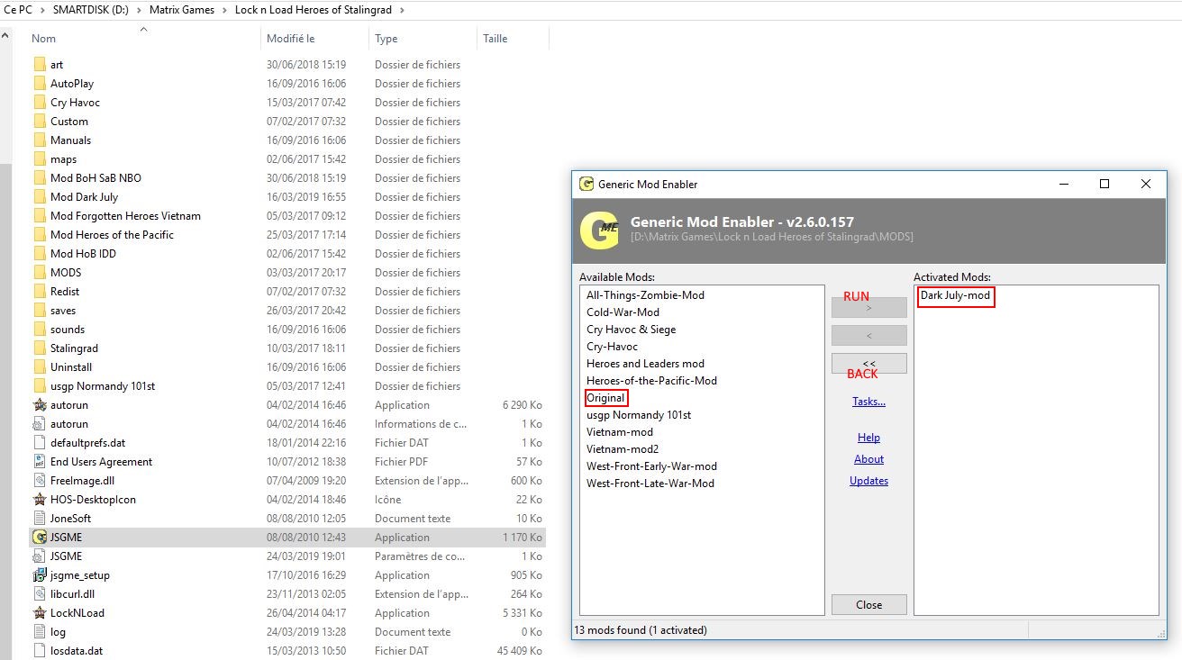This screenshot has width=1182, height=660.
Task: Select folder icon of Mod Forgotten Heroes Vietnam
Action: pos(39,215)
